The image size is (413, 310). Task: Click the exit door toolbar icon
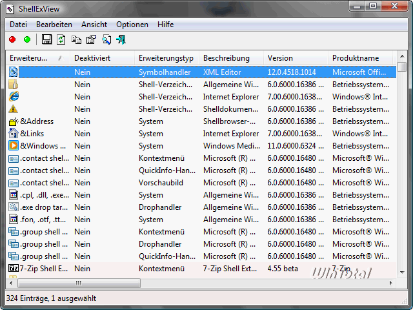pyautogui.click(x=121, y=39)
